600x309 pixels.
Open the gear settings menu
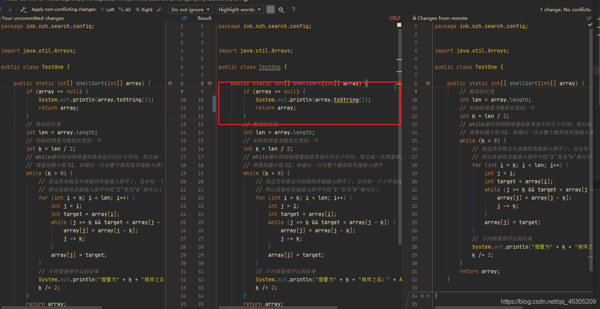tap(281, 9)
